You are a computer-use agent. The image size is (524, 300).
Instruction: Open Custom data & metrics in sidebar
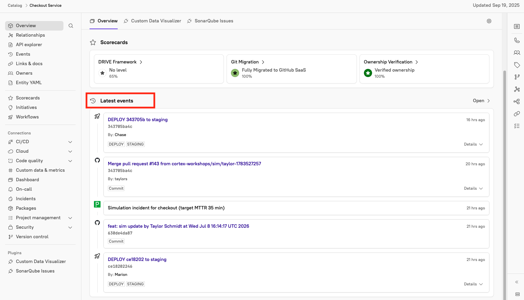click(40, 170)
